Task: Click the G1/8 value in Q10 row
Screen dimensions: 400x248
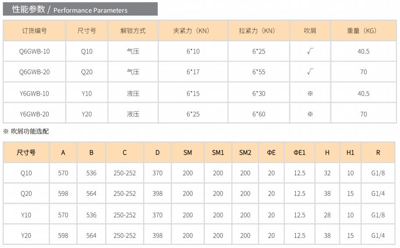Action: tap(378, 173)
